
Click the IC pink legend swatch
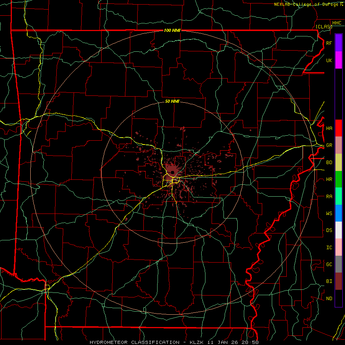point(338,247)
